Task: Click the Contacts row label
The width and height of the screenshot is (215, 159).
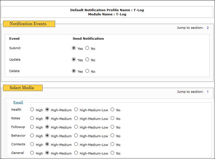Action: click(x=18, y=144)
